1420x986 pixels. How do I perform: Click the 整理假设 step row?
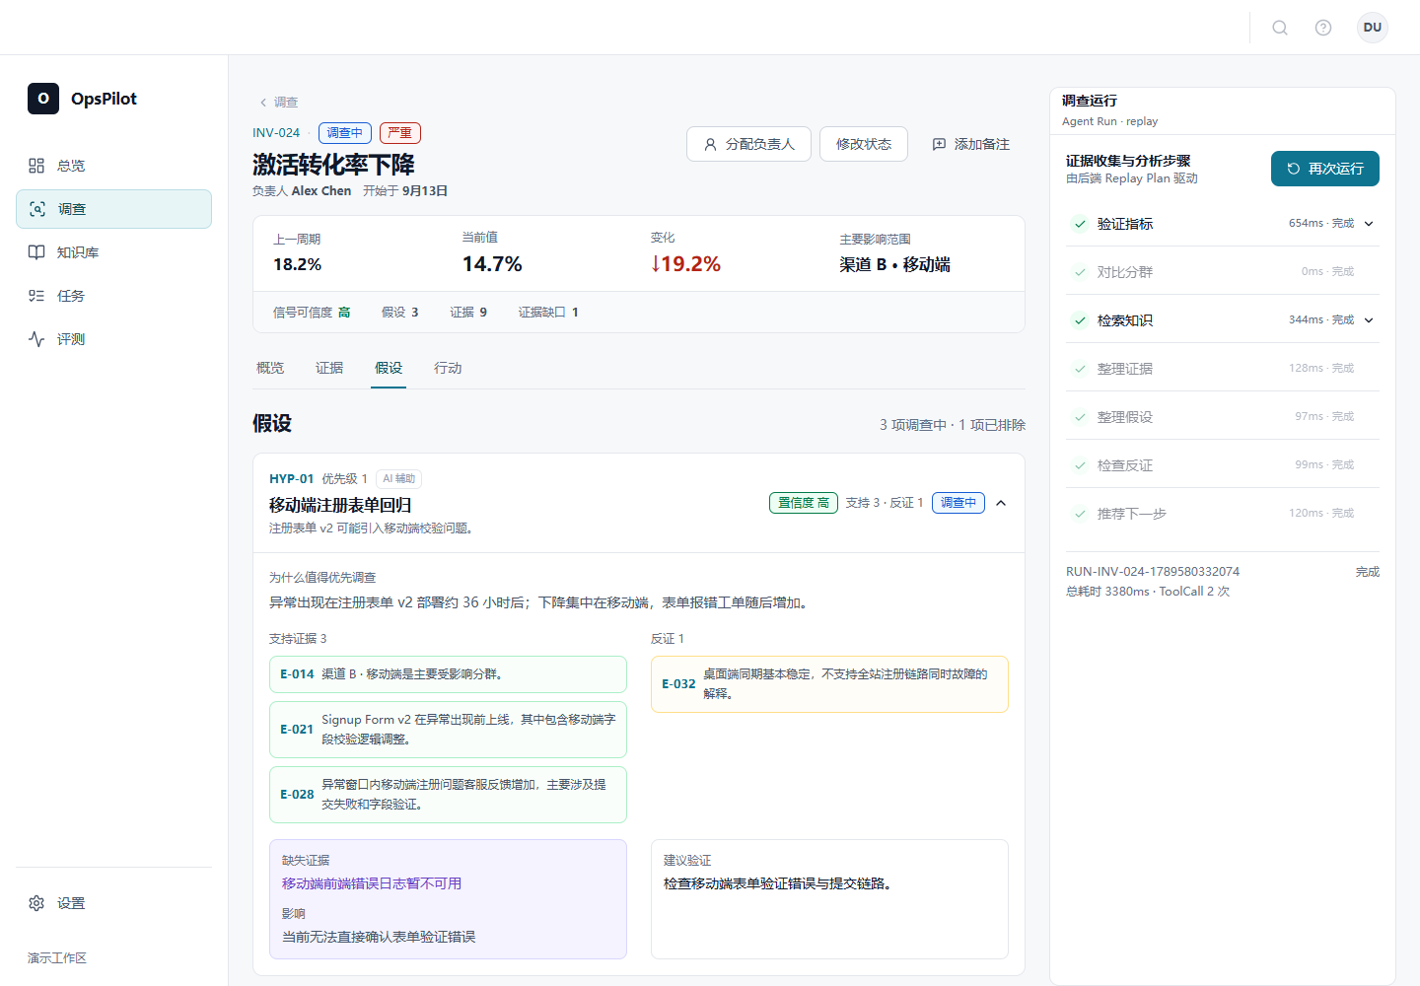point(1223,417)
